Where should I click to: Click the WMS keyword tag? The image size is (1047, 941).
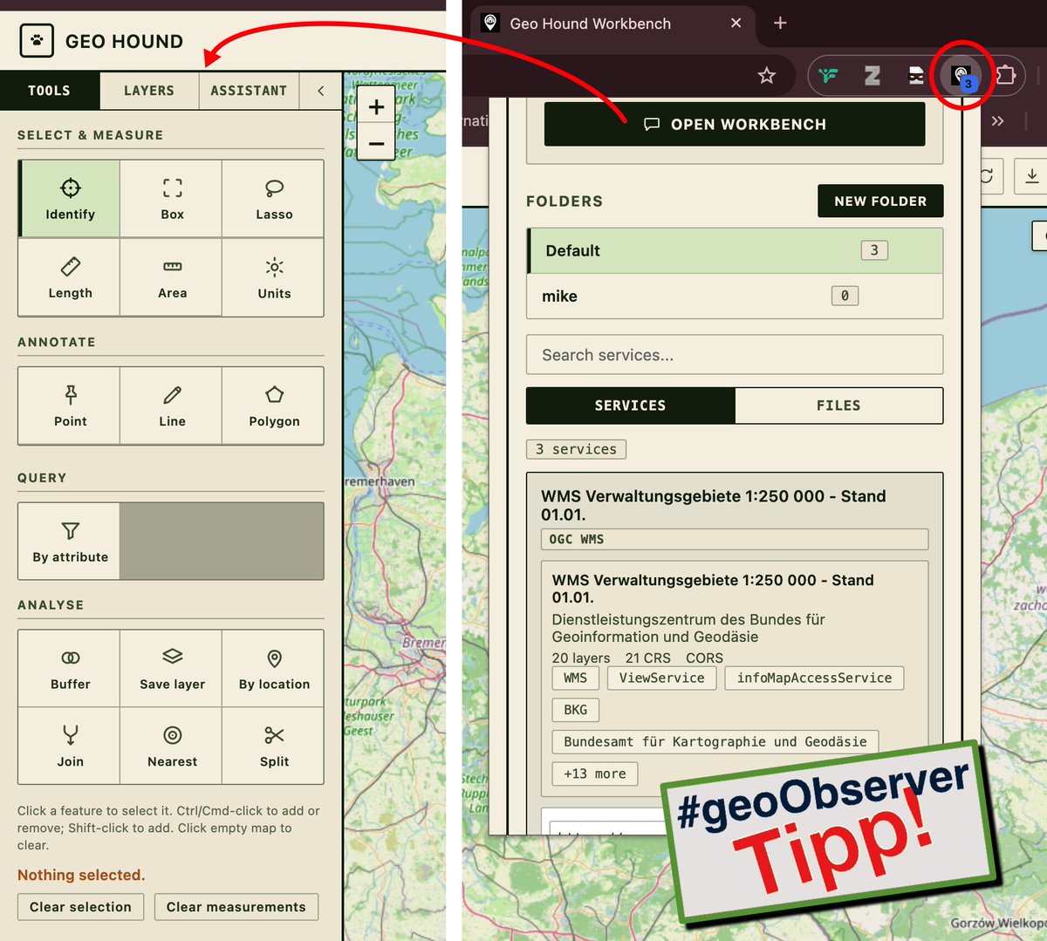pos(575,678)
